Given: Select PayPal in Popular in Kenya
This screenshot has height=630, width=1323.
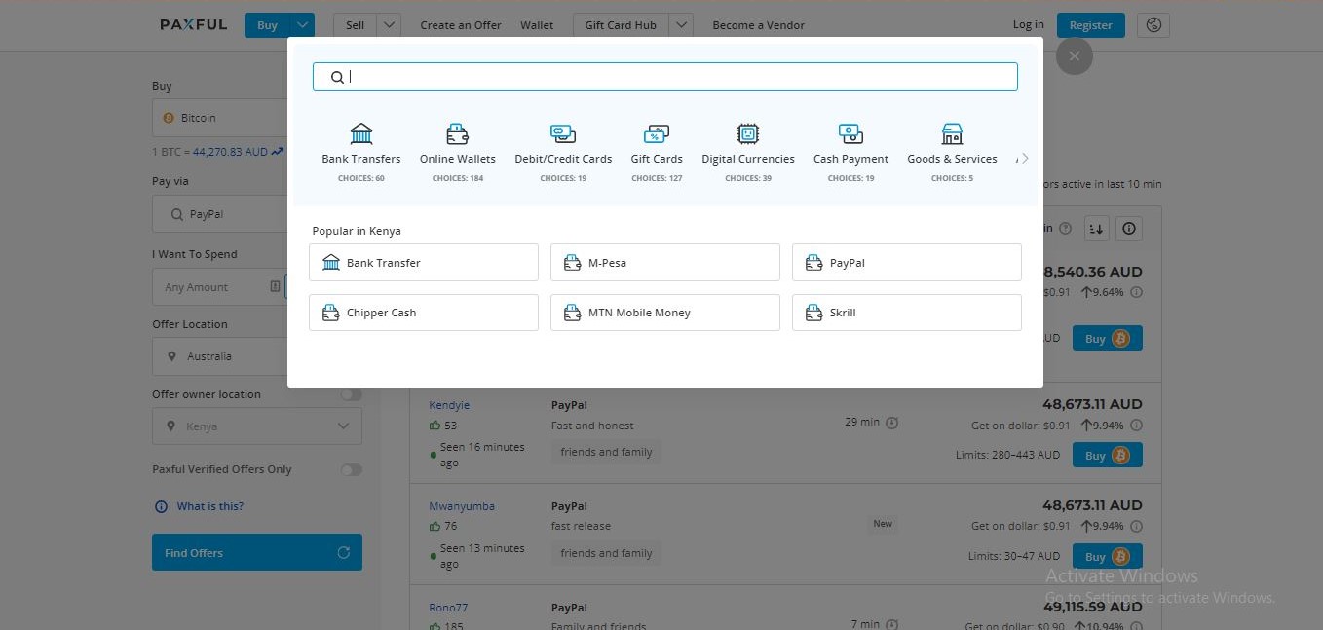Looking at the screenshot, I should click(907, 263).
